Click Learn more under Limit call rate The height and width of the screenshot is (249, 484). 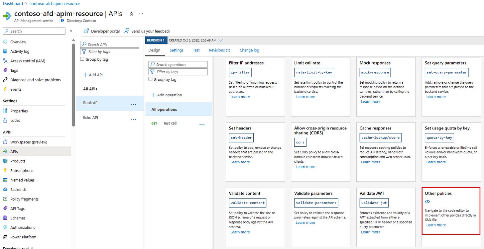pyautogui.click(x=305, y=97)
